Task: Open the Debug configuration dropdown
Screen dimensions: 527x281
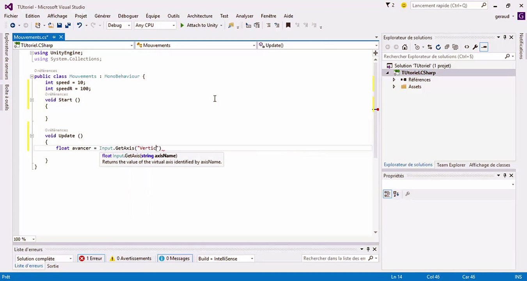Action: point(119,25)
